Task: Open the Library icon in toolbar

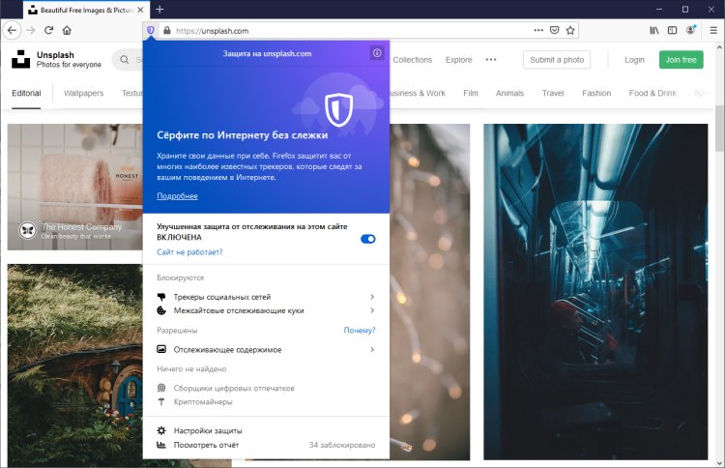Action: (654, 30)
